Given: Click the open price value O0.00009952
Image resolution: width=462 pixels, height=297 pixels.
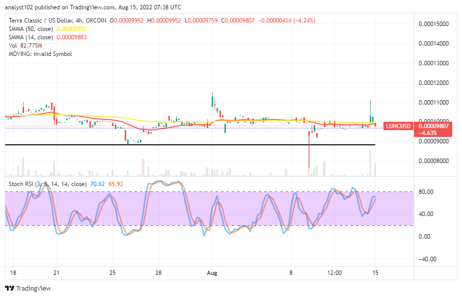Looking at the screenshot, I should (127, 21).
